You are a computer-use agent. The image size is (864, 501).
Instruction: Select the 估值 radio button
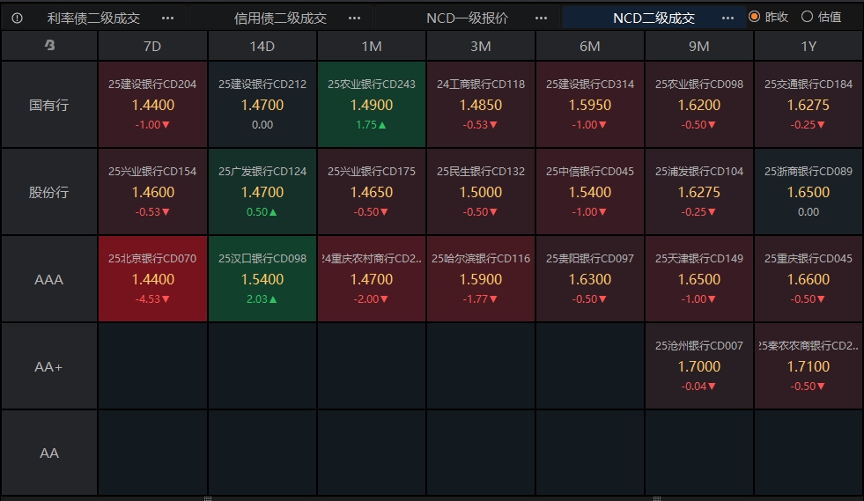(x=808, y=17)
